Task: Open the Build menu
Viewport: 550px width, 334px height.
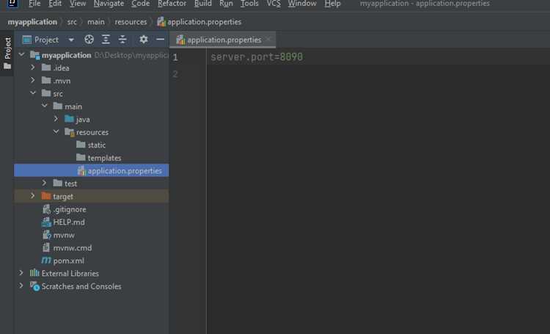Action: (x=202, y=4)
